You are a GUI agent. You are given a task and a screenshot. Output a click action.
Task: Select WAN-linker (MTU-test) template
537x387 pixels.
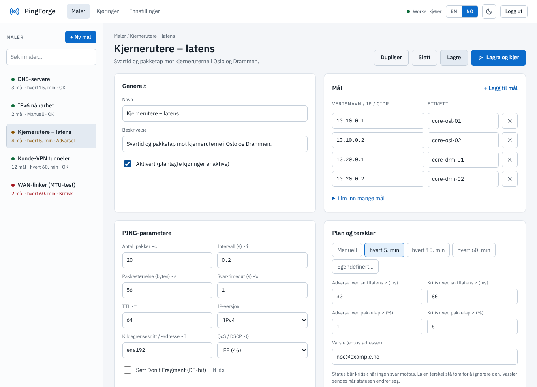pos(51,189)
